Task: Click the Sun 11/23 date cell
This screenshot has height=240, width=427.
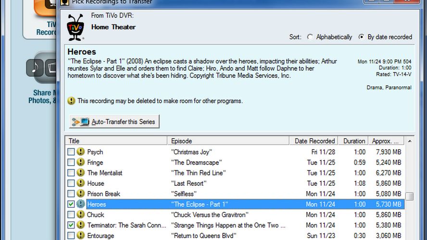Action: coord(321,236)
